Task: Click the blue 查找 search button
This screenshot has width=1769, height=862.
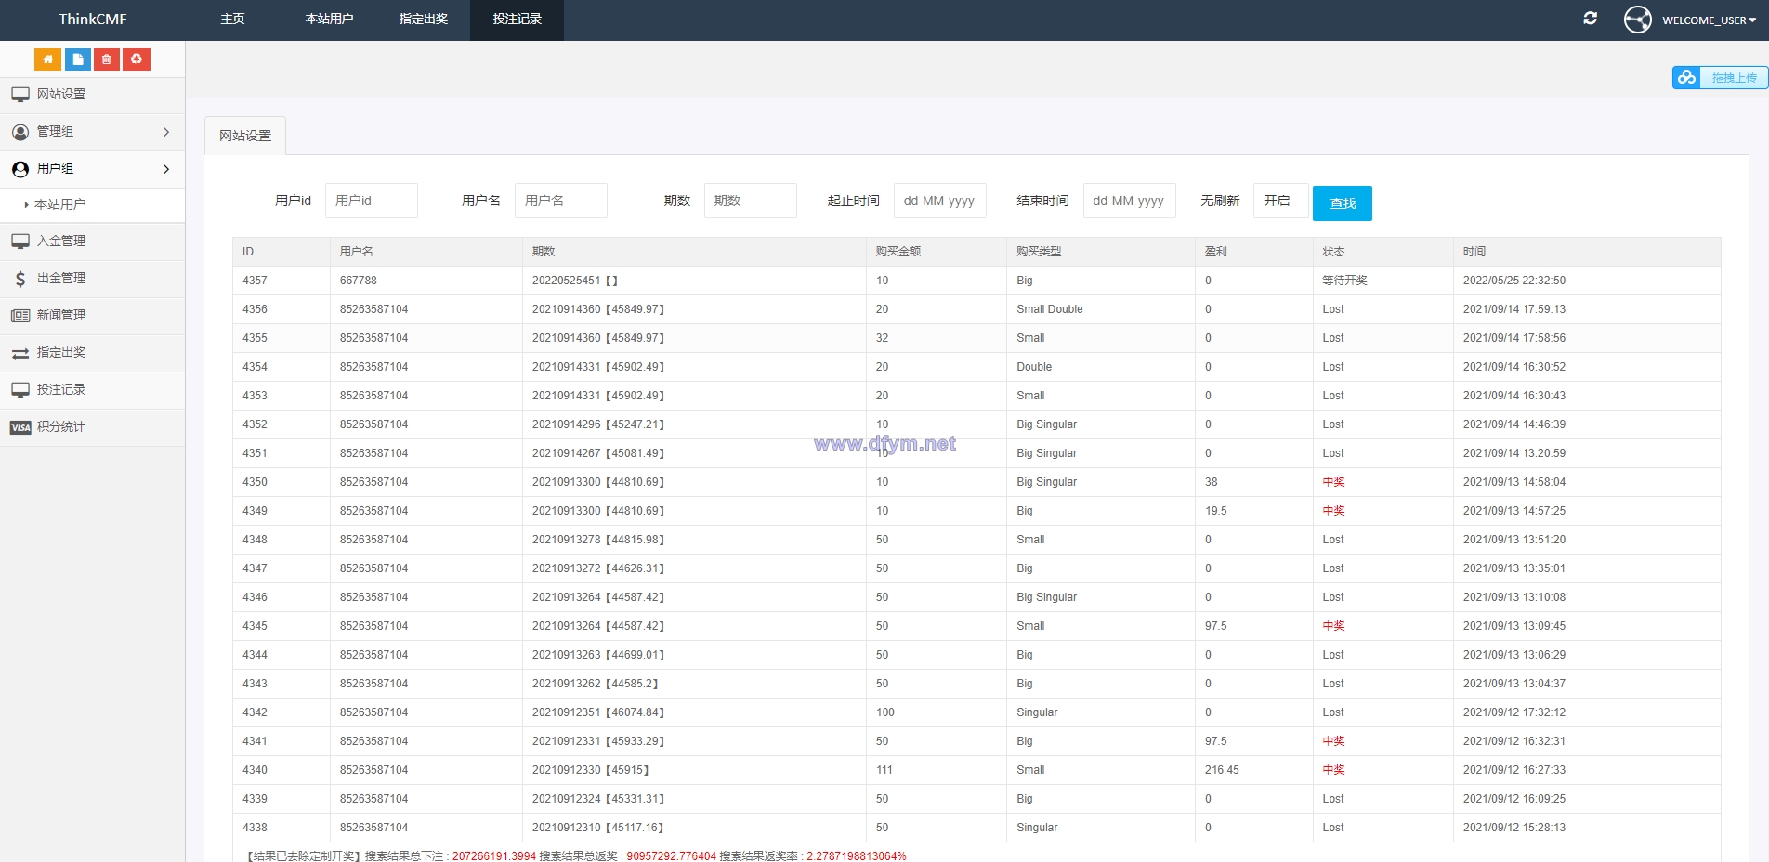Action: (1342, 203)
